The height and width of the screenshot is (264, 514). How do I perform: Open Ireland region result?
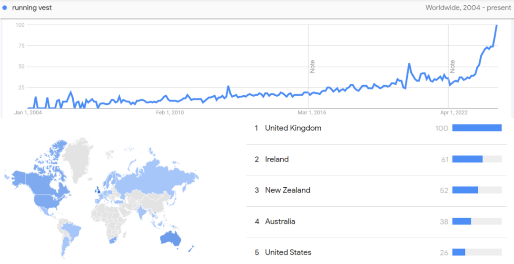click(277, 159)
